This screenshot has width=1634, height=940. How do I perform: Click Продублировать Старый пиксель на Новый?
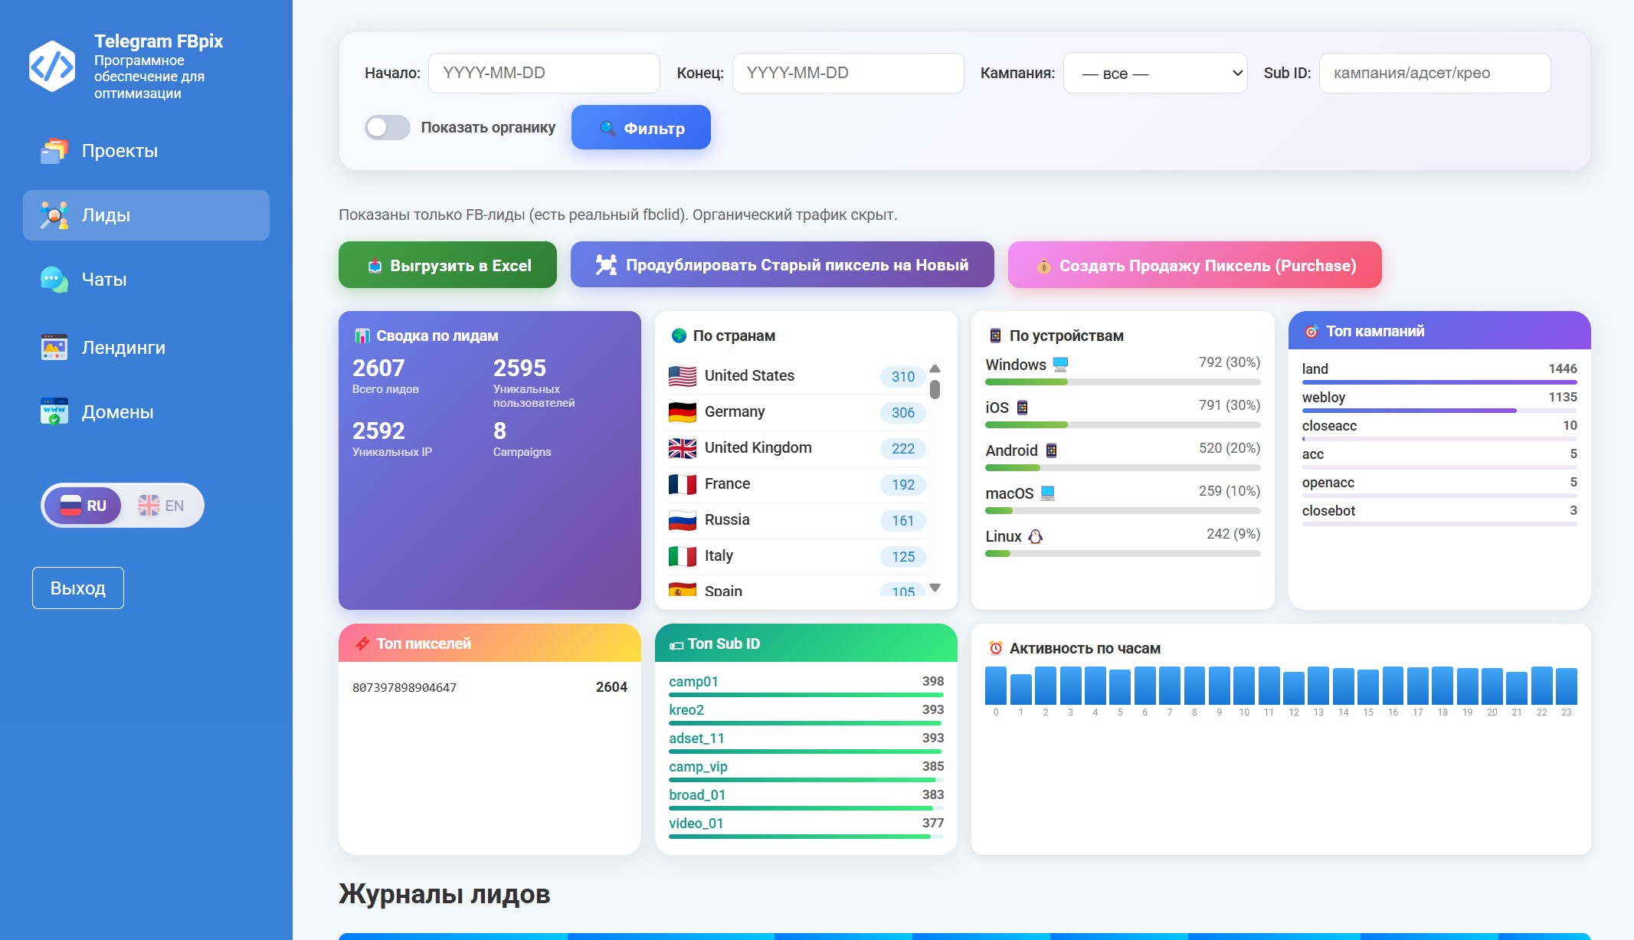point(782,265)
